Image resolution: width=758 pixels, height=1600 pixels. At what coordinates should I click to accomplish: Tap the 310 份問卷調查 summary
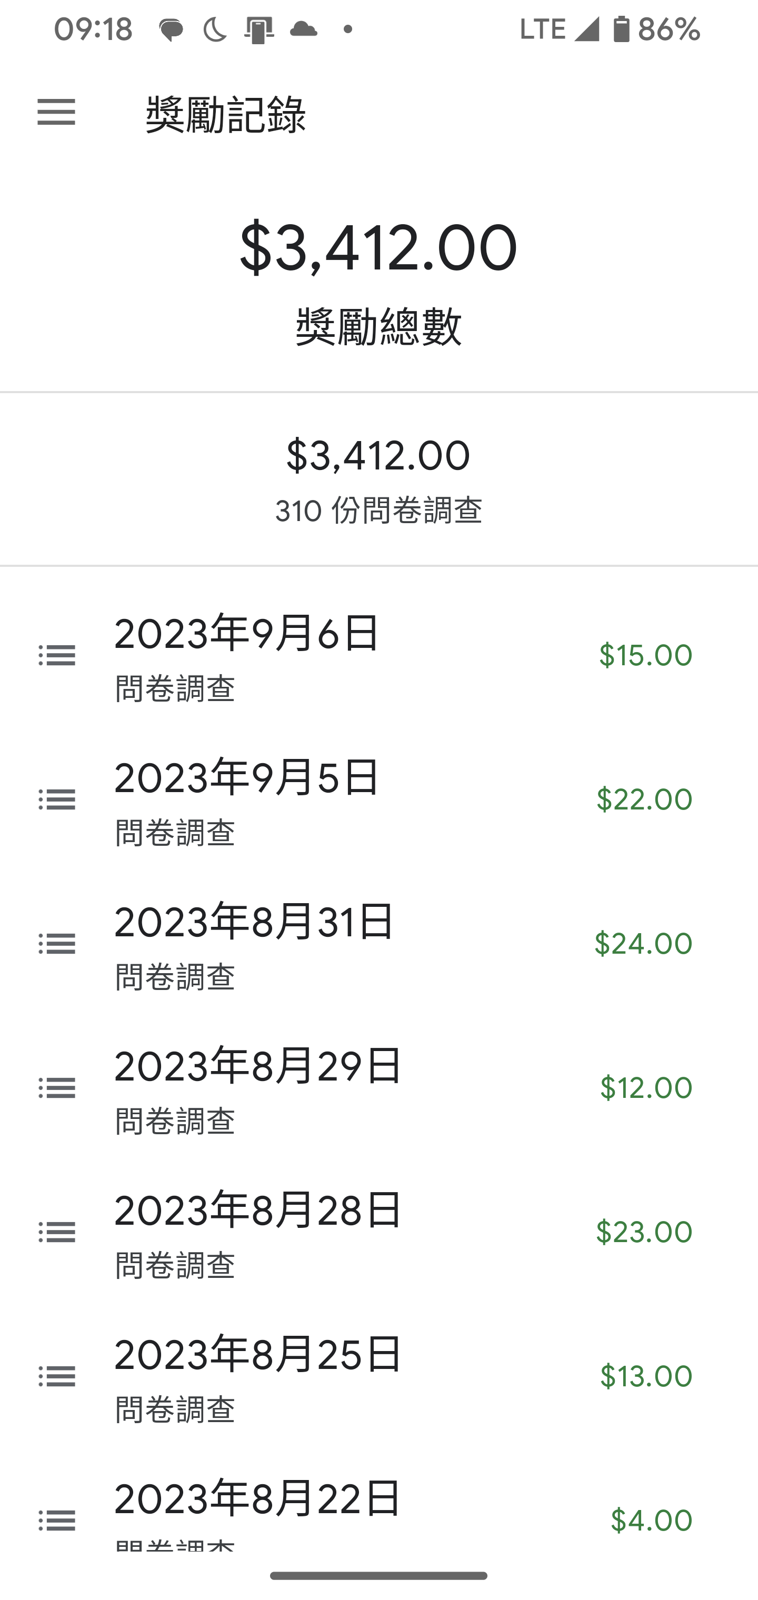click(x=378, y=511)
